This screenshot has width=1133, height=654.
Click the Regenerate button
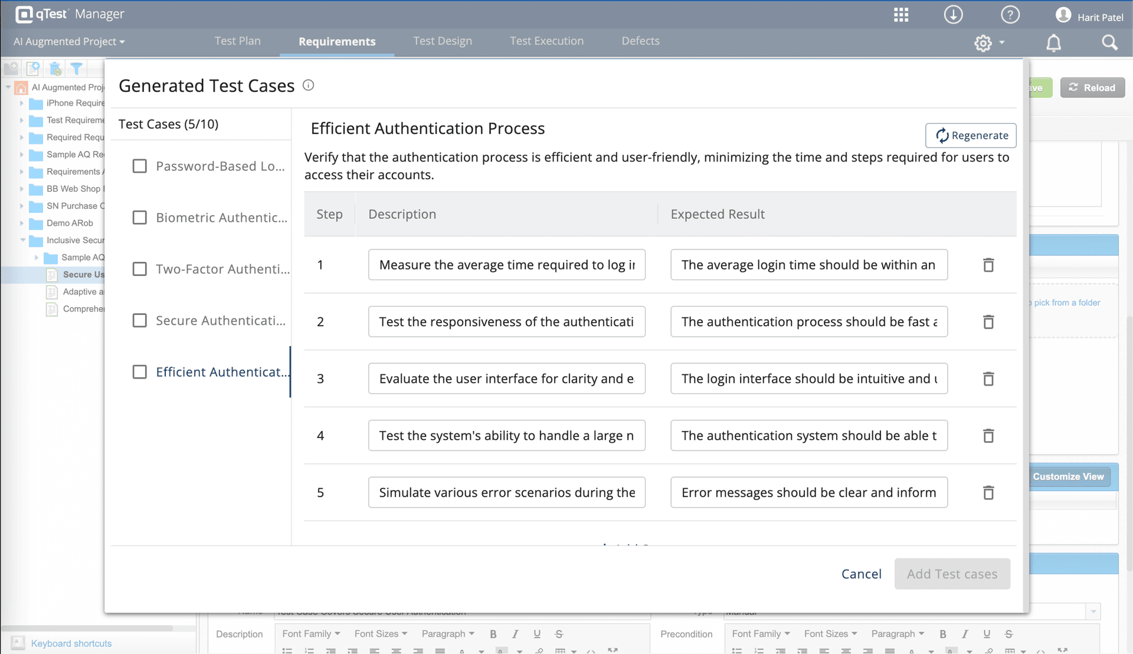[971, 135]
